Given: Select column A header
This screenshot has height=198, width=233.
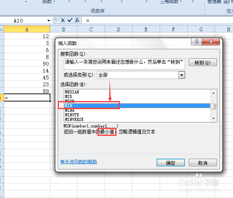Looking at the screenshot, I should tap(27, 29).
